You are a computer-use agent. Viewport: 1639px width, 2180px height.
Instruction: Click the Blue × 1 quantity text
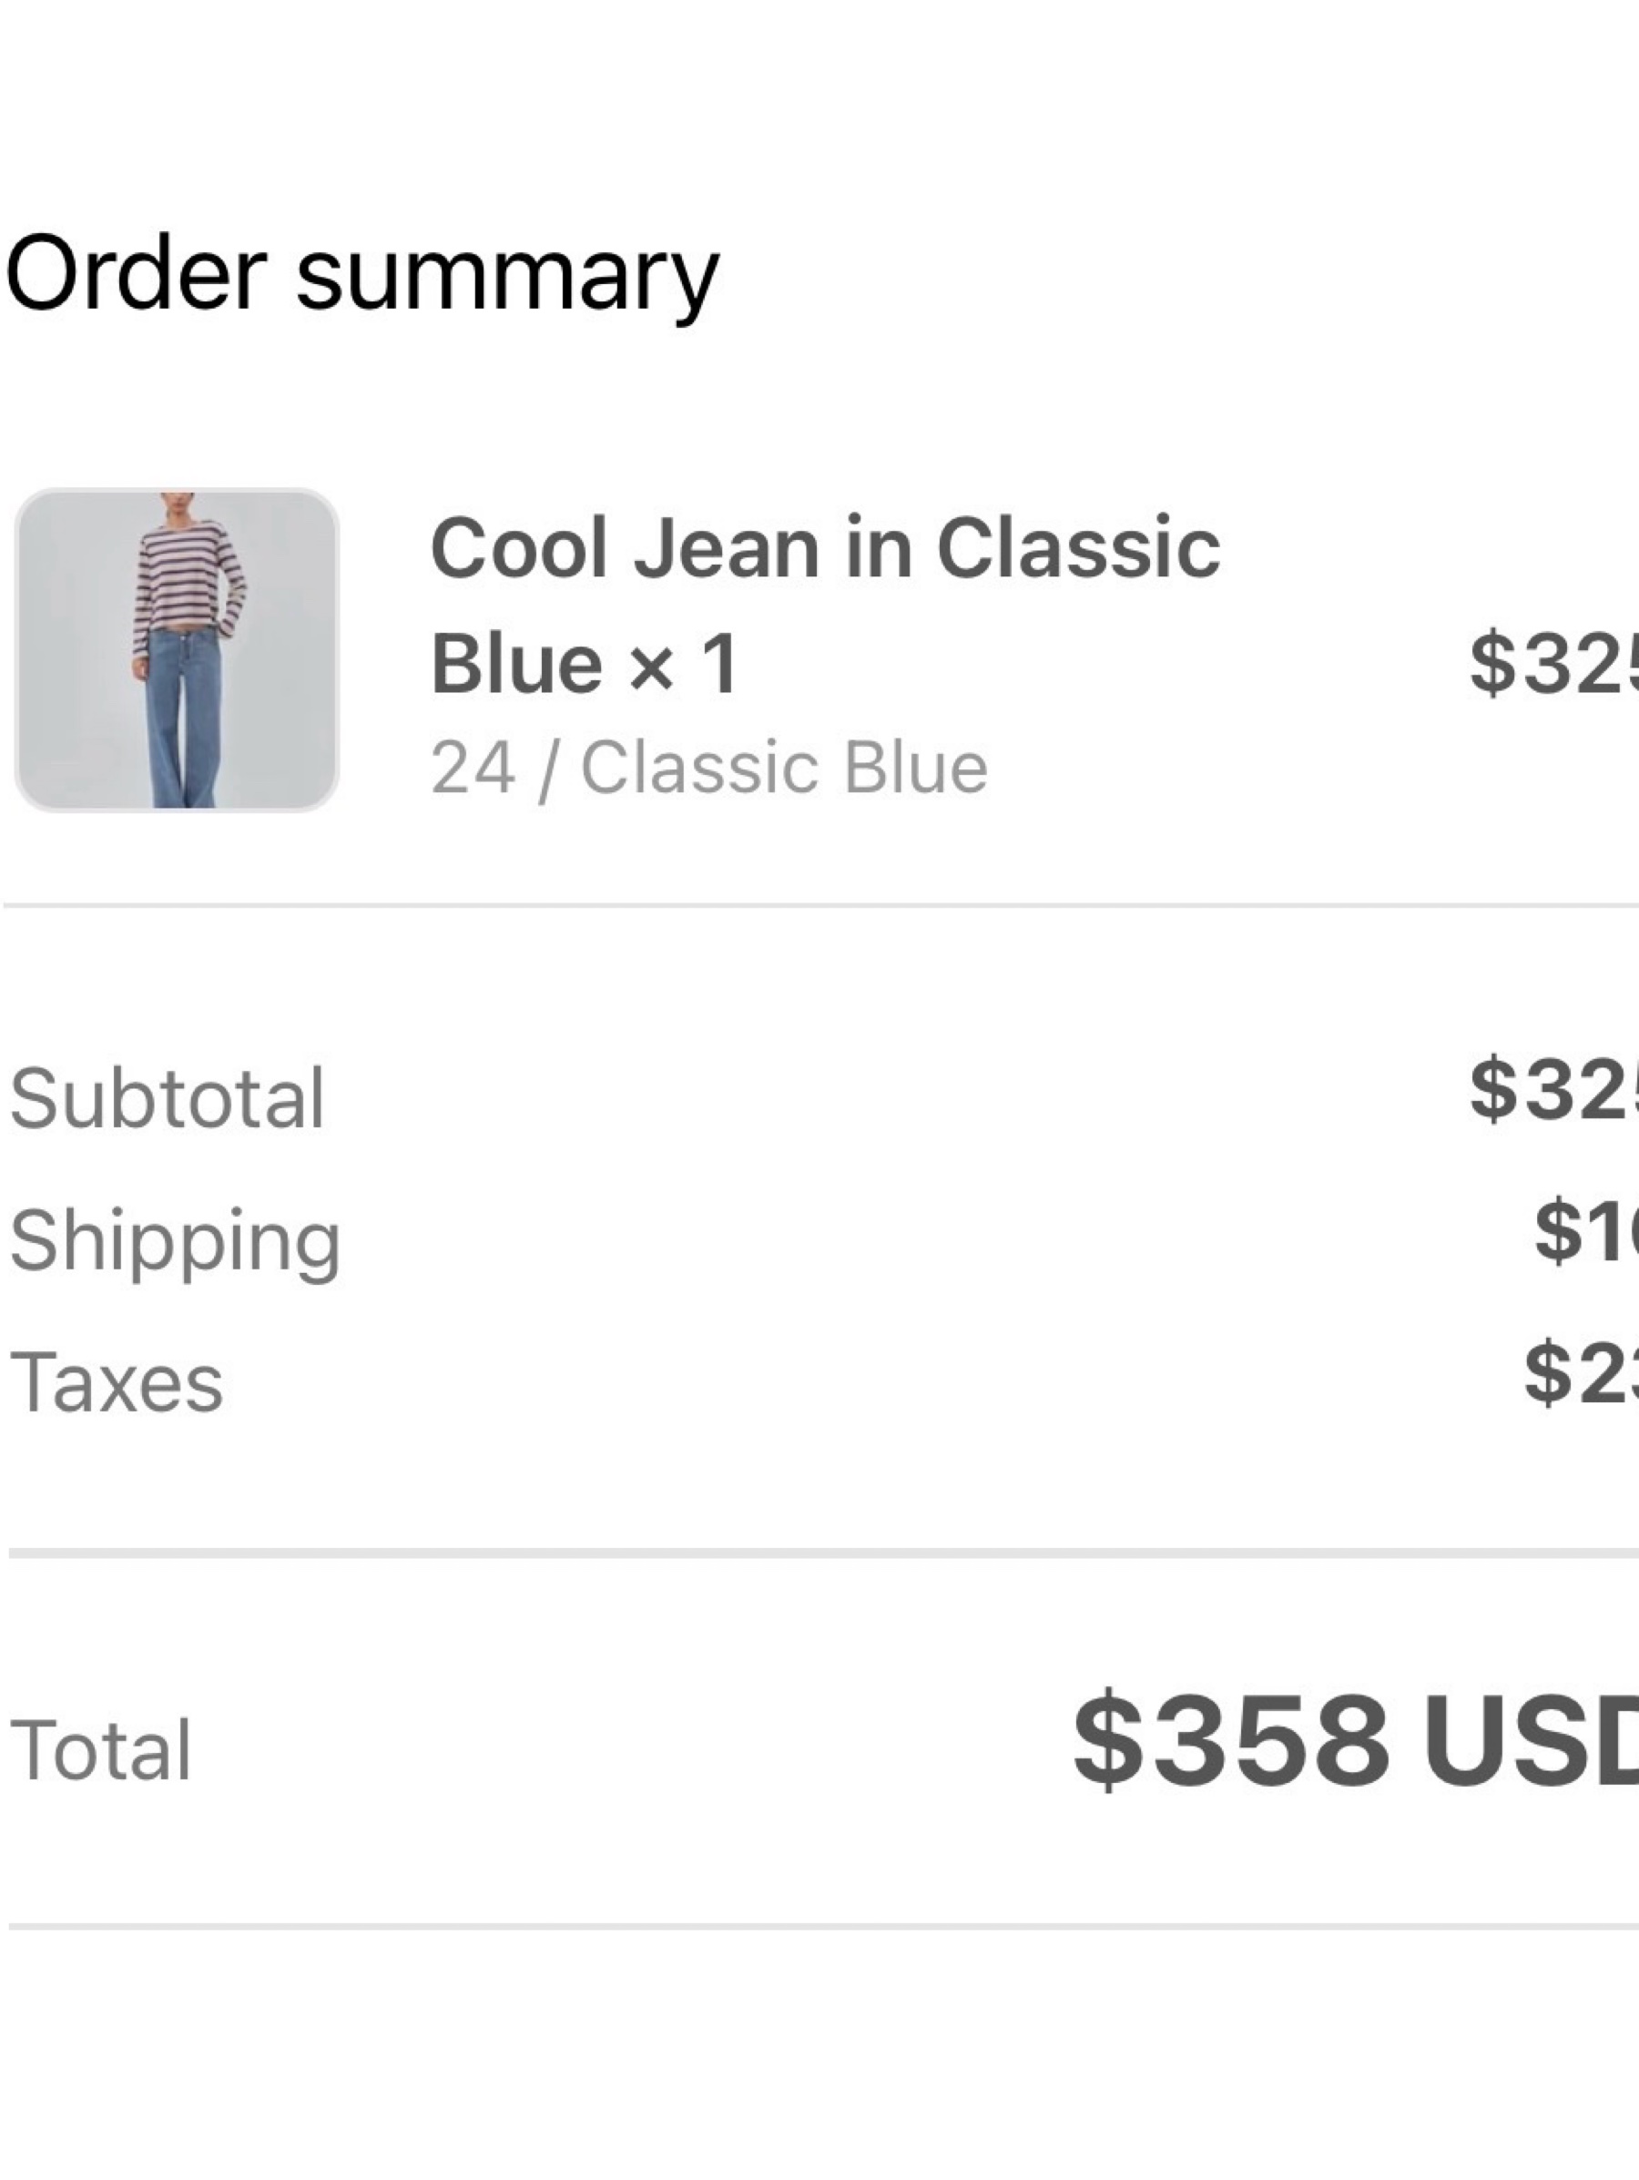click(x=585, y=663)
